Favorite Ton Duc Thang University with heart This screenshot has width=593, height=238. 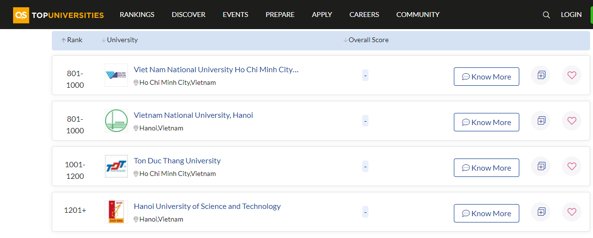coord(572,166)
